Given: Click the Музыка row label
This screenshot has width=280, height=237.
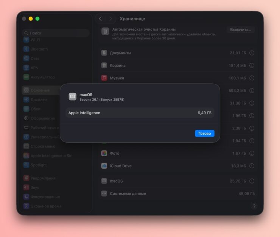Looking at the screenshot, I should tap(117, 78).
